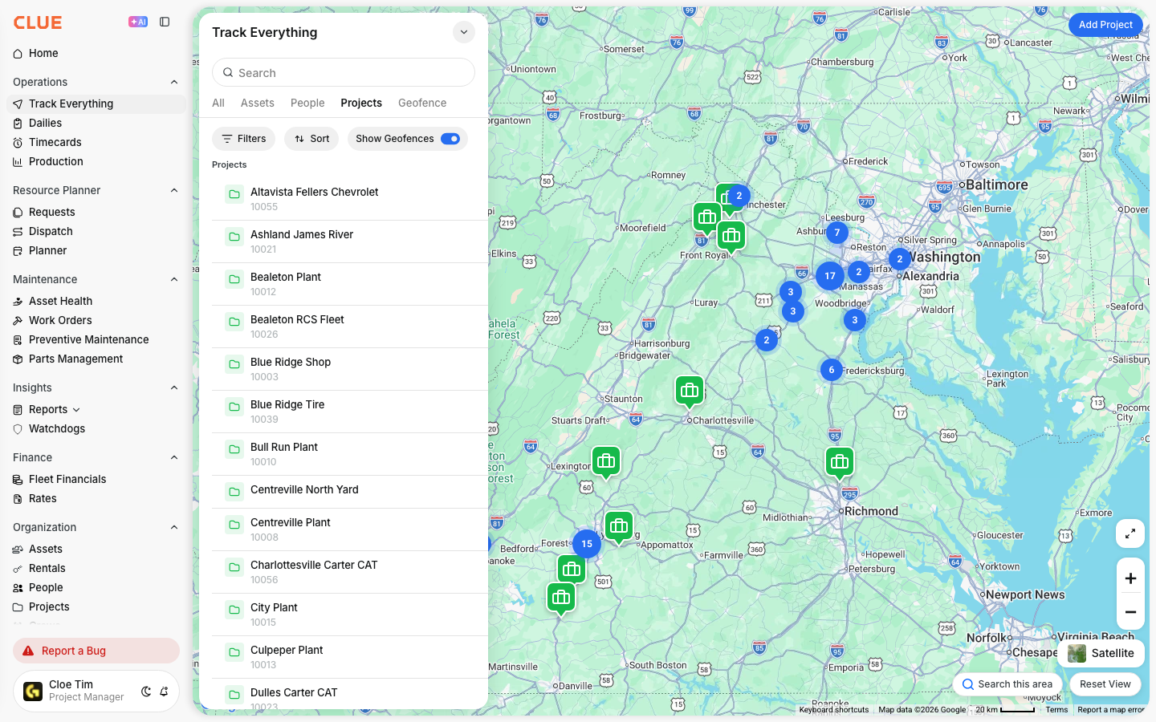Select Track Everything in sidebar
The width and height of the screenshot is (1156, 722).
click(x=96, y=103)
